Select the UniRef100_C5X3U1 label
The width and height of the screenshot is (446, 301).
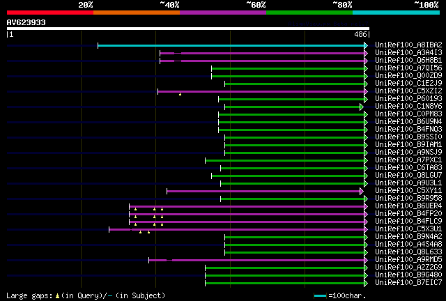click(408, 229)
